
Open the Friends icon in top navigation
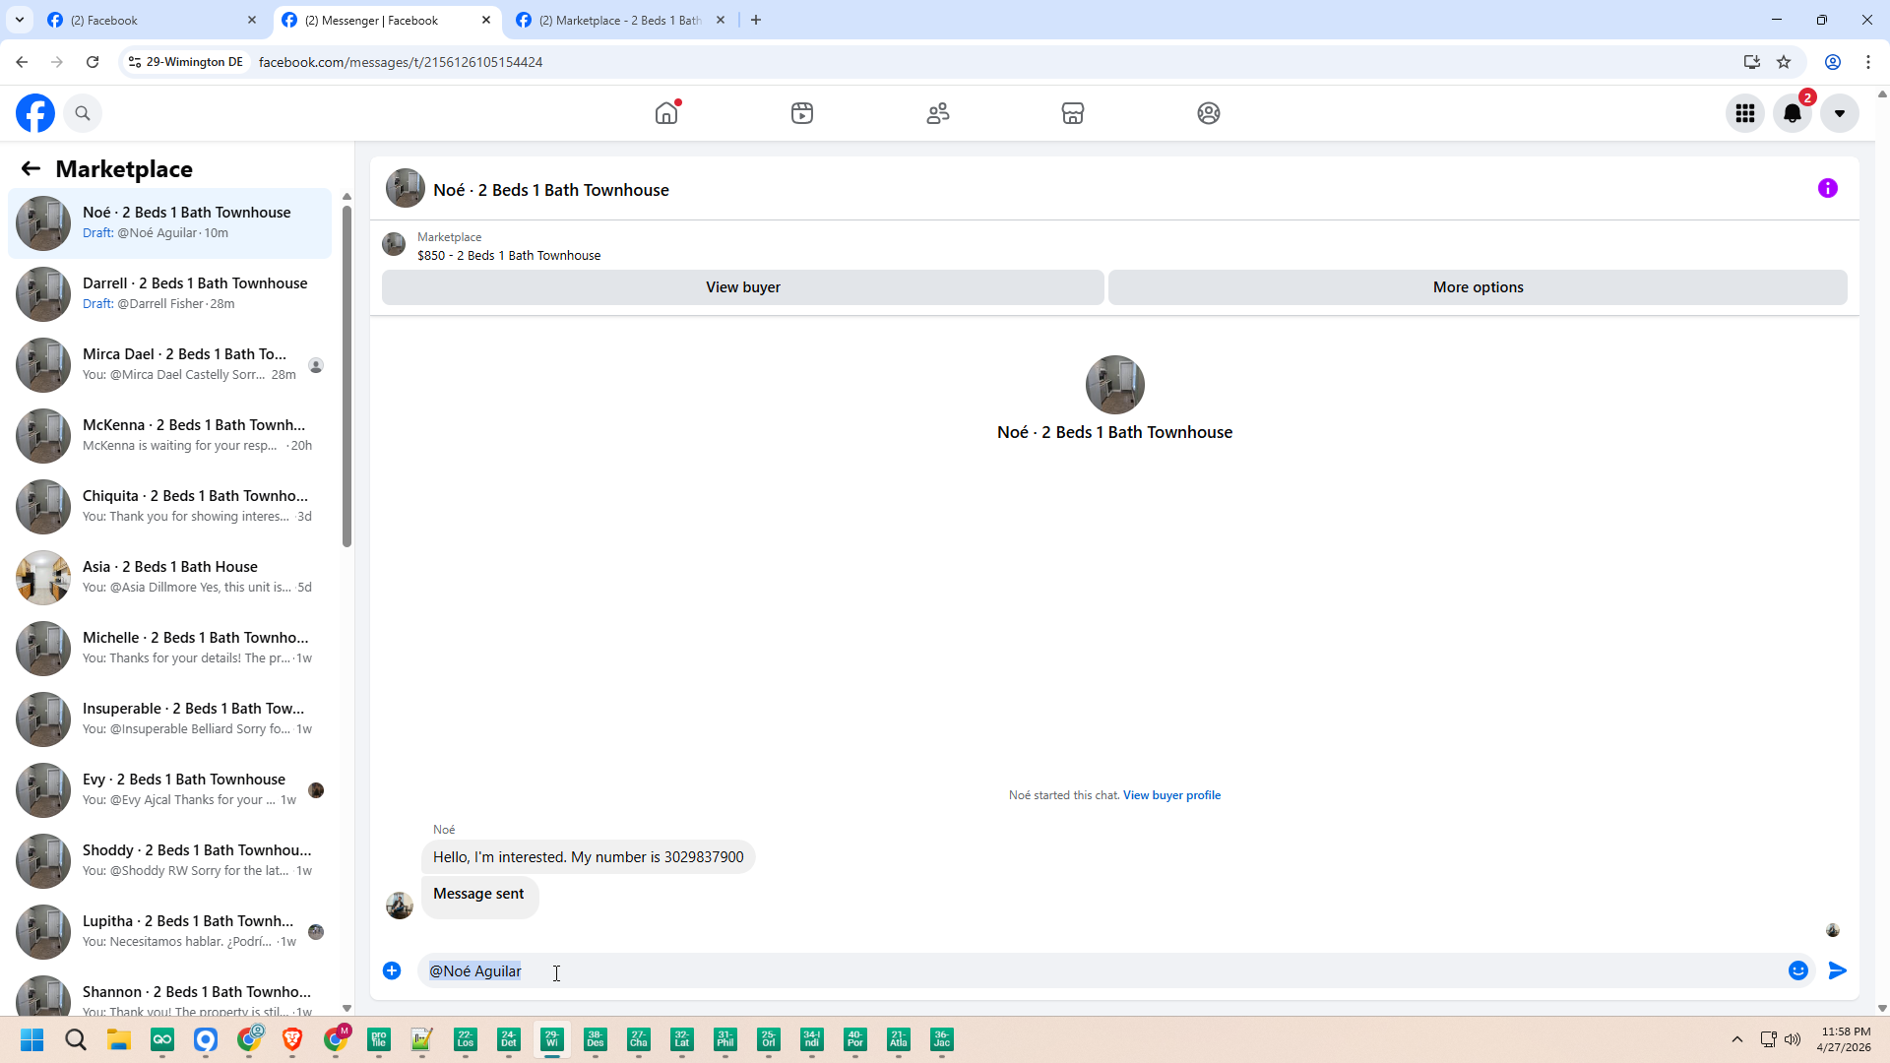click(938, 113)
